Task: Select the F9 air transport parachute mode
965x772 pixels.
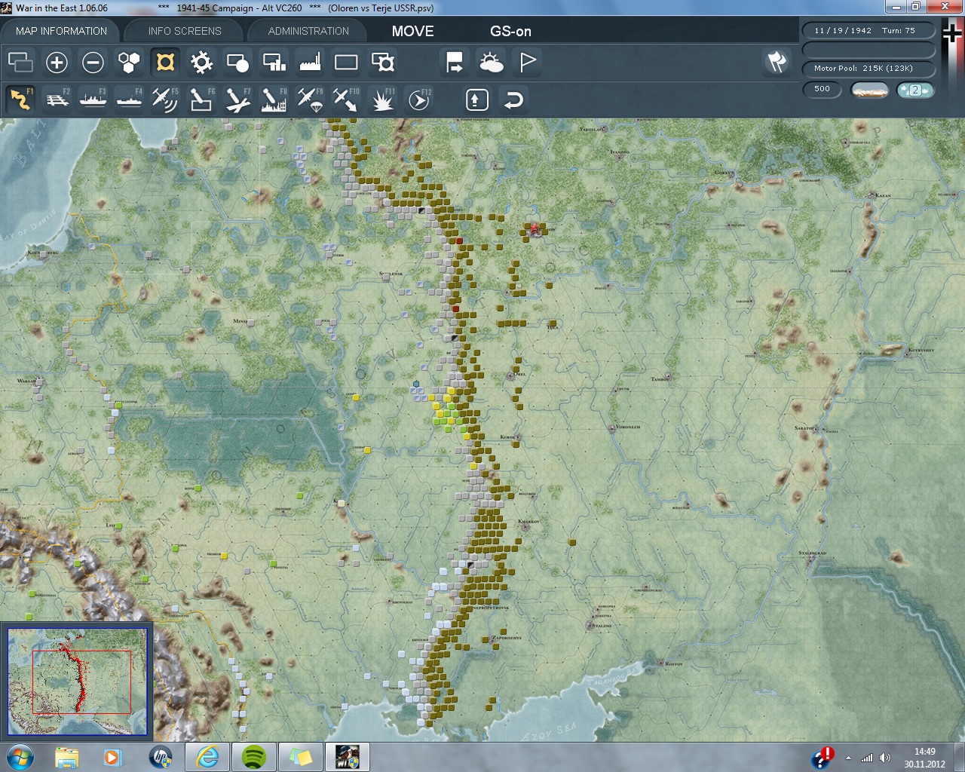Action: [x=310, y=100]
